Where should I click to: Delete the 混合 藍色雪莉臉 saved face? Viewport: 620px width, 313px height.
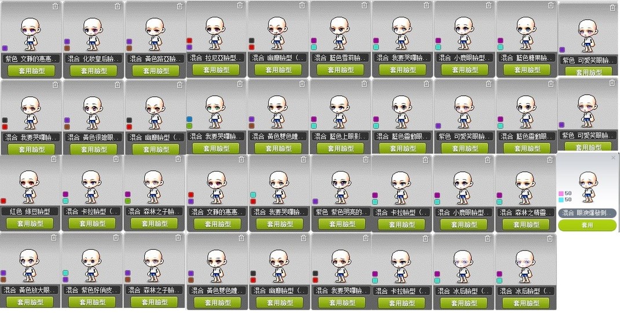coord(364,5)
